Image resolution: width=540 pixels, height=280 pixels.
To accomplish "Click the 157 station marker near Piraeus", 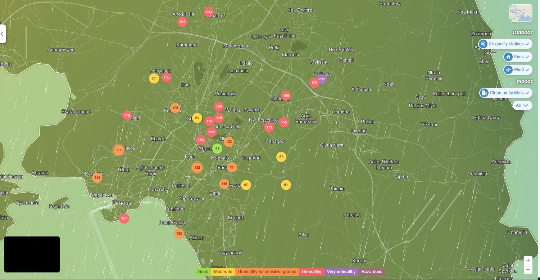I will (x=124, y=218).
